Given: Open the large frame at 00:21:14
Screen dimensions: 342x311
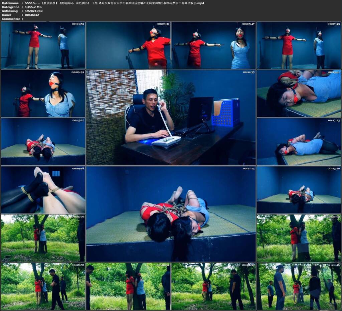Looking at the screenshot, I should coord(171,214).
